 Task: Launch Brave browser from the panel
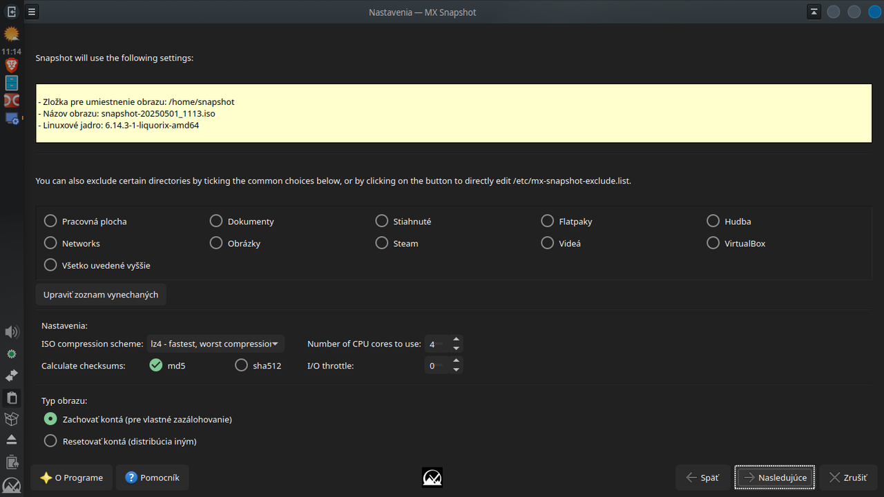(11, 66)
